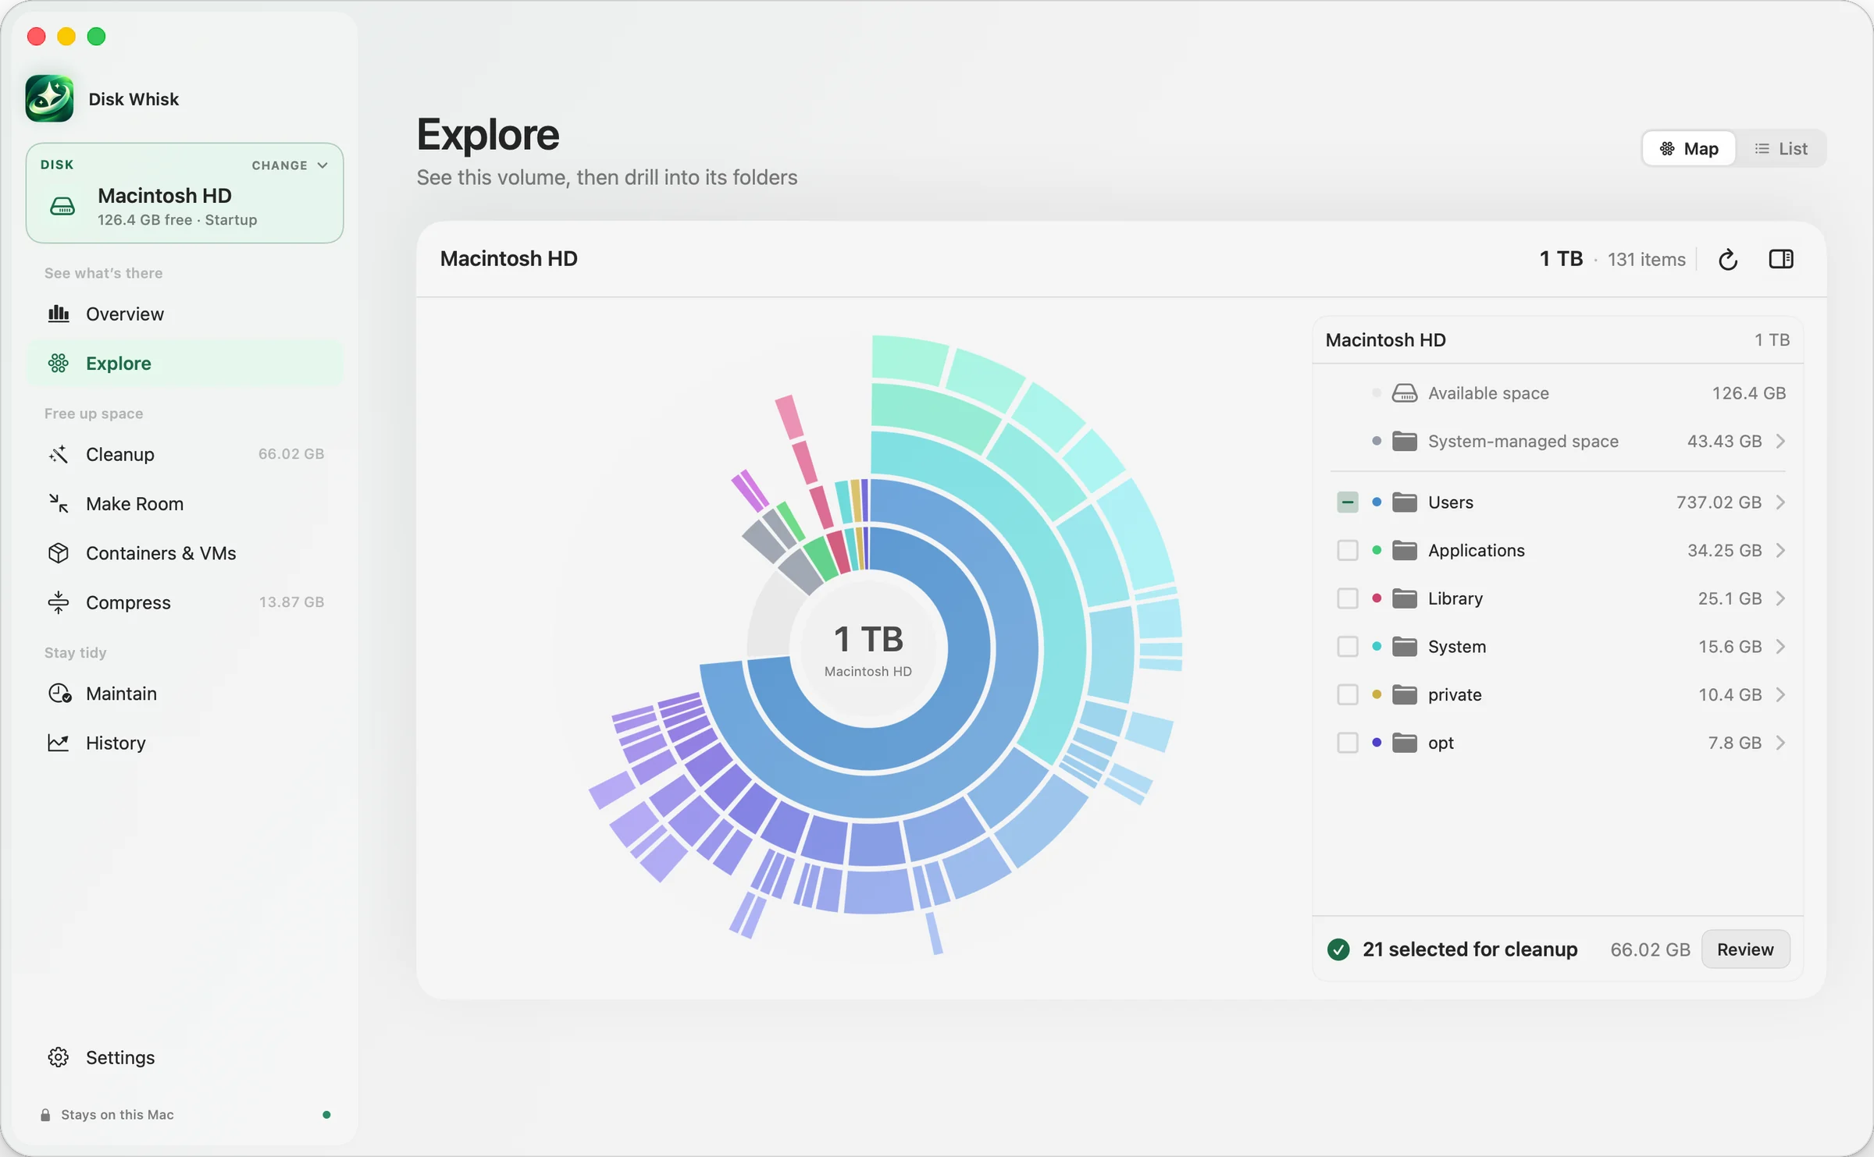Screen dimensions: 1874x1157
Task: Switch to the Map view tab
Action: [x=1689, y=148]
